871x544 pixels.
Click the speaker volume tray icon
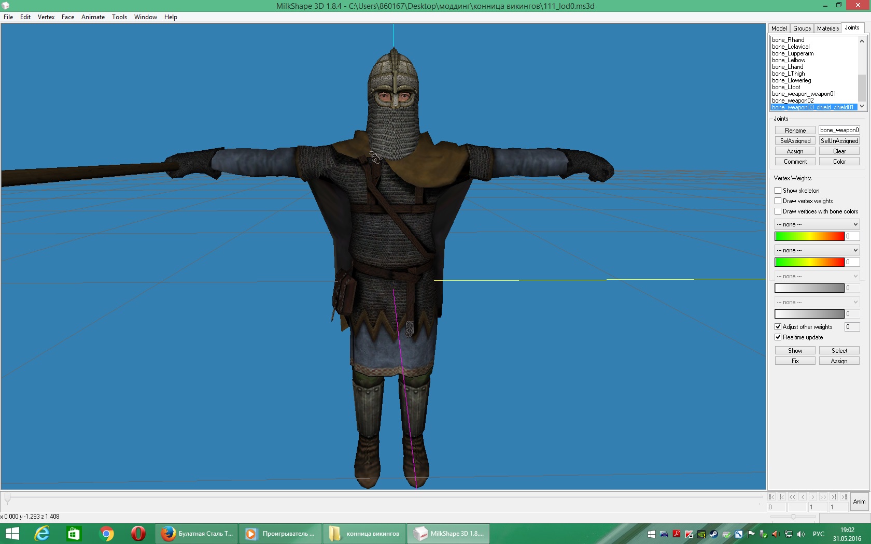click(801, 534)
